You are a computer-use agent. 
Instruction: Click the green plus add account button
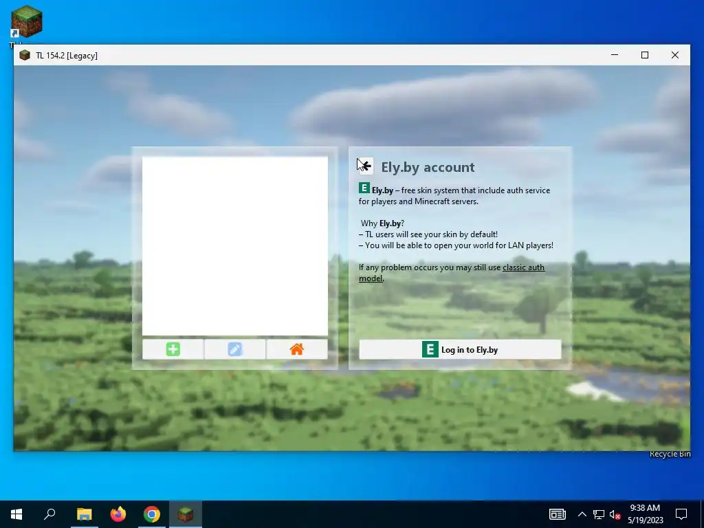pos(173,349)
